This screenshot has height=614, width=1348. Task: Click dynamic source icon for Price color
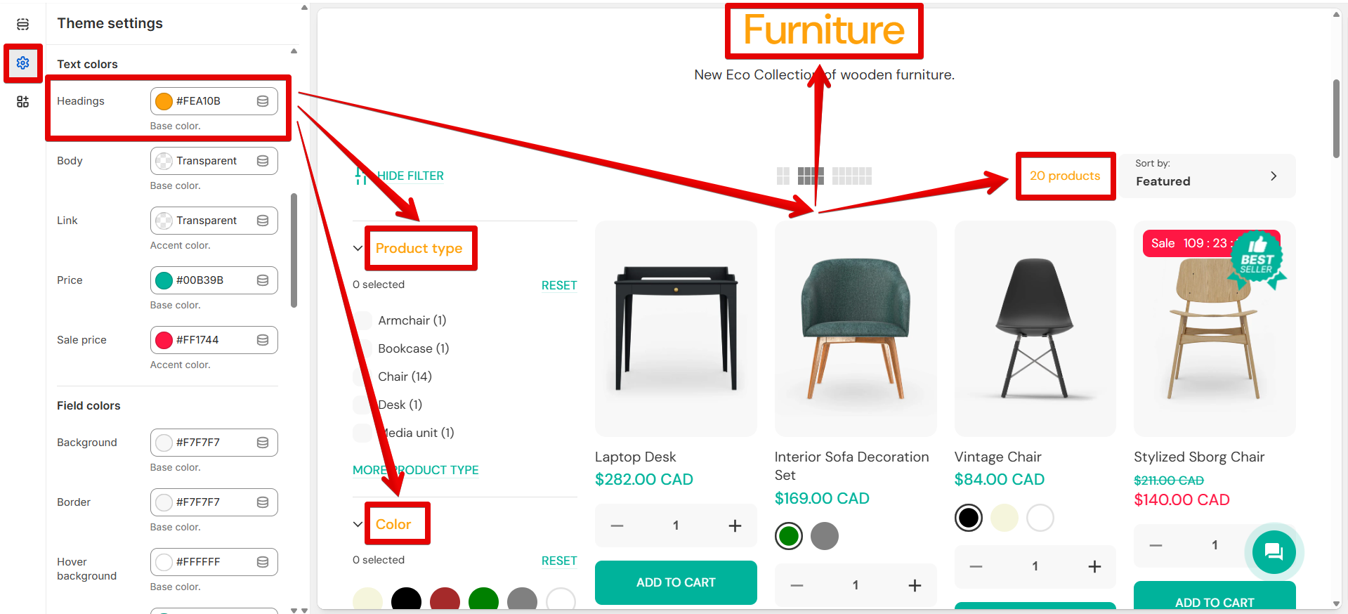coord(263,280)
